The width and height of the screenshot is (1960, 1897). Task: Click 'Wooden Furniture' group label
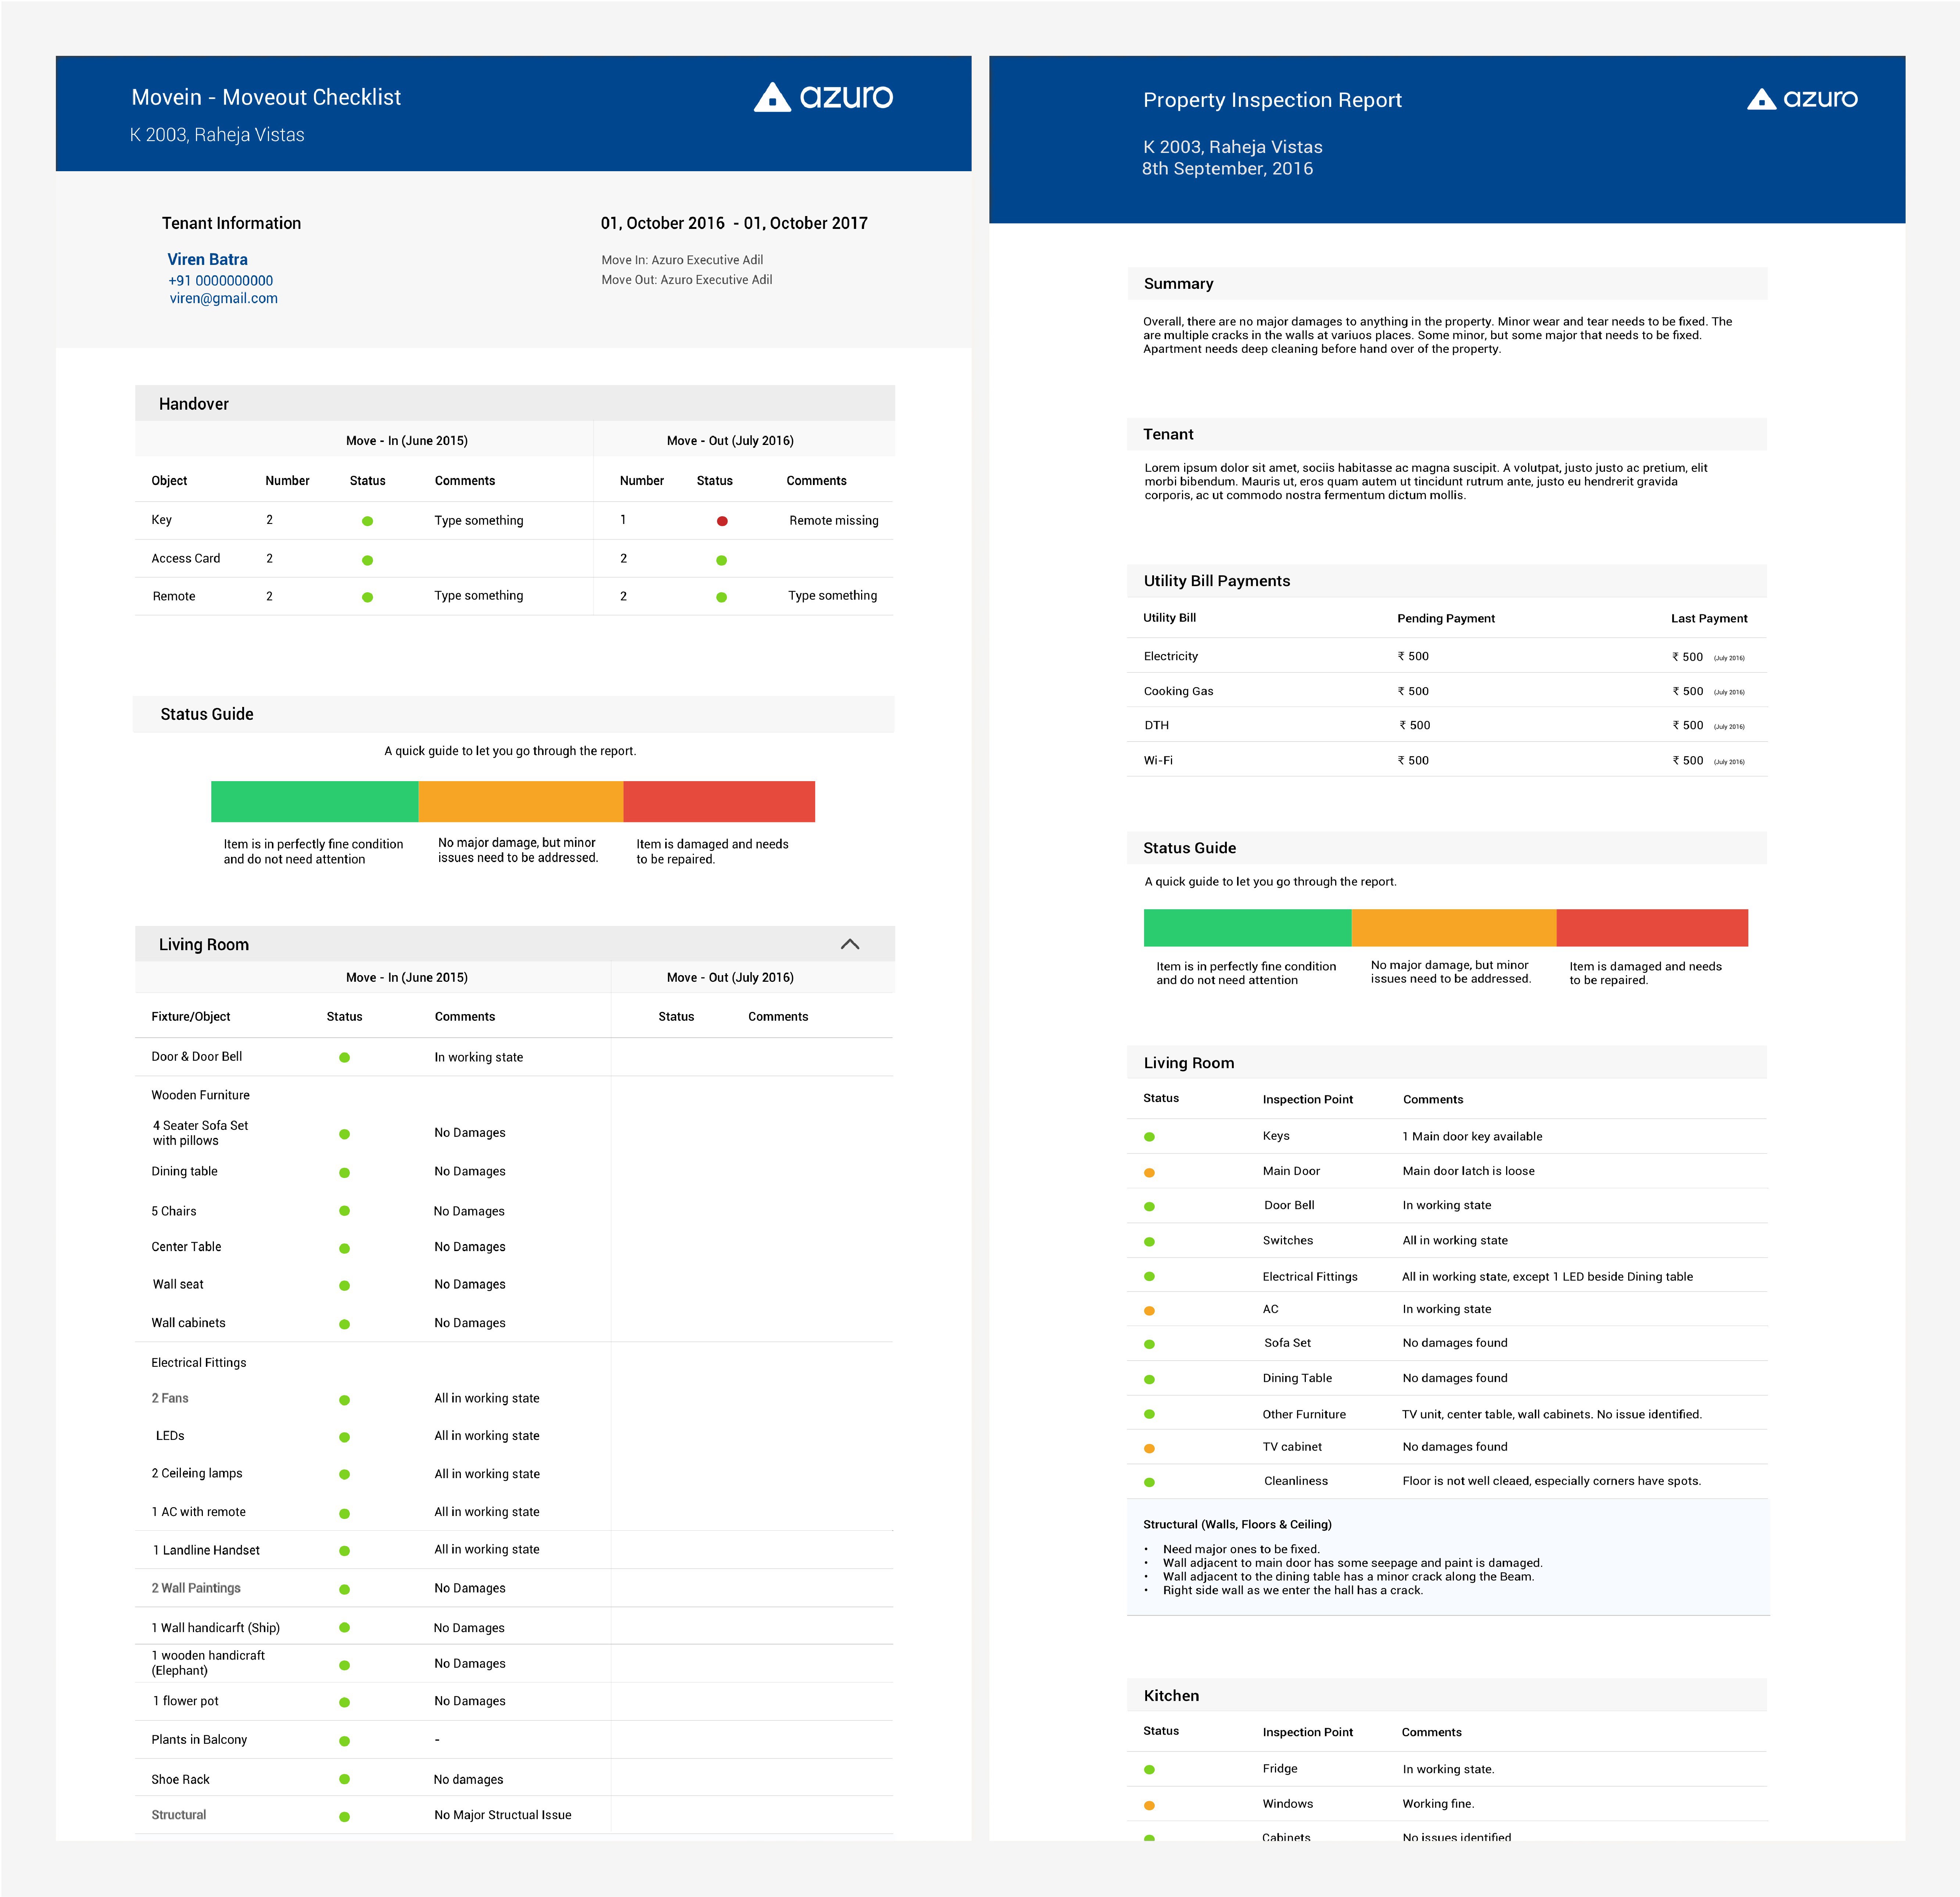[x=200, y=1095]
